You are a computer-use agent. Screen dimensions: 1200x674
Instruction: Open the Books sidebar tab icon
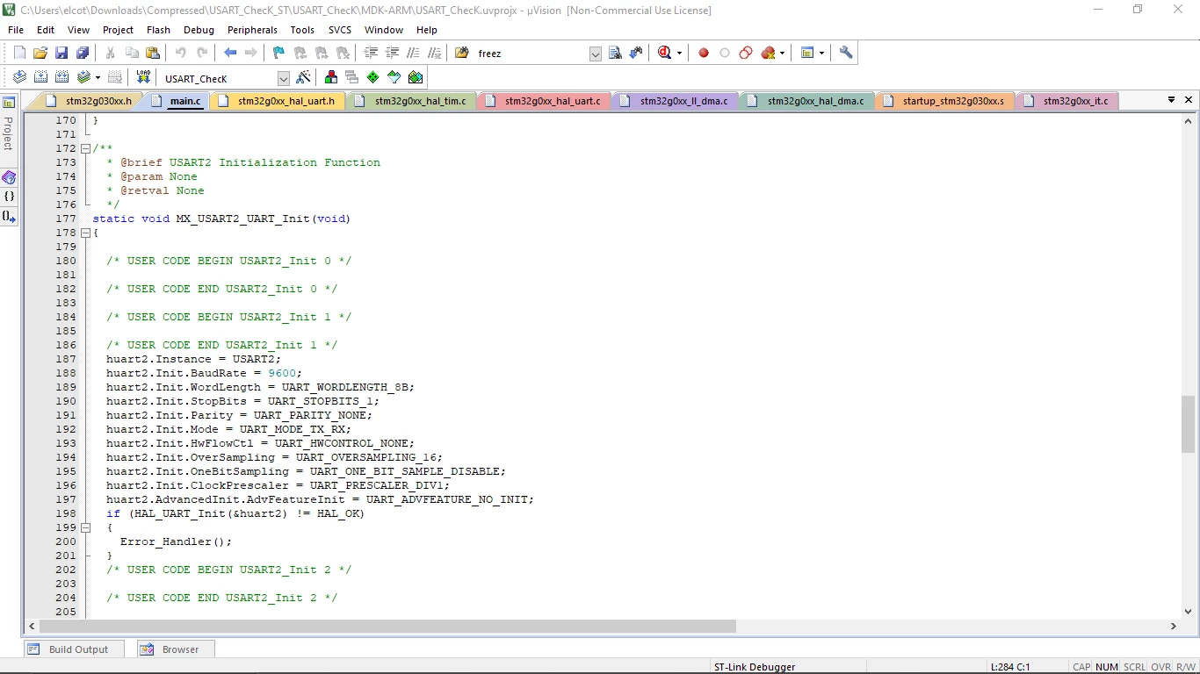tap(9, 177)
